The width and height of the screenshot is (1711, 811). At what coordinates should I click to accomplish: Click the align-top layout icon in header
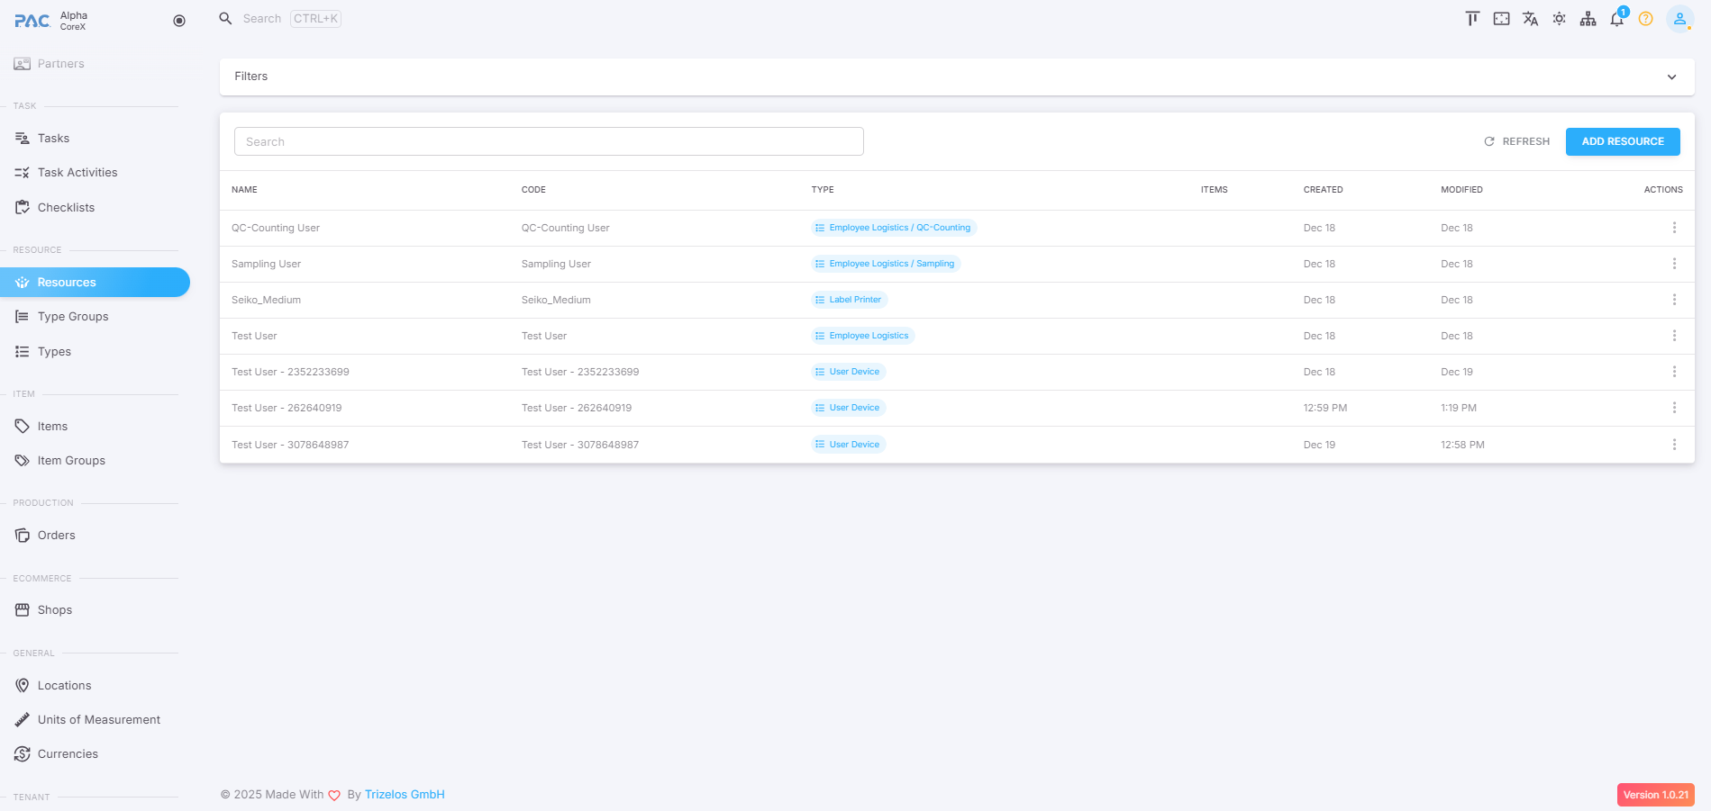tap(1472, 19)
